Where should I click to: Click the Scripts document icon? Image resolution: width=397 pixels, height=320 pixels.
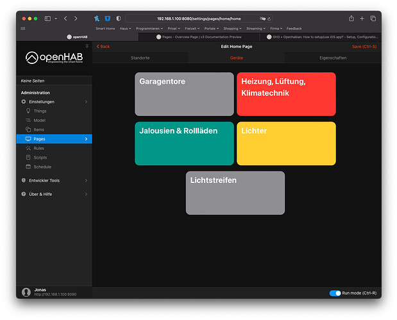coord(28,157)
